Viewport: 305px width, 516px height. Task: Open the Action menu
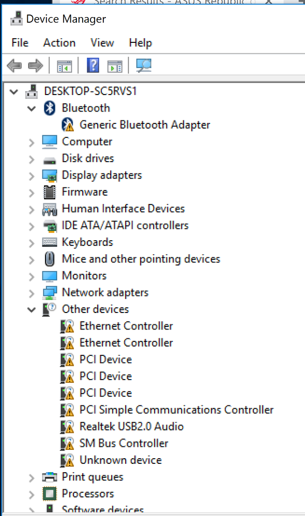coord(59,43)
